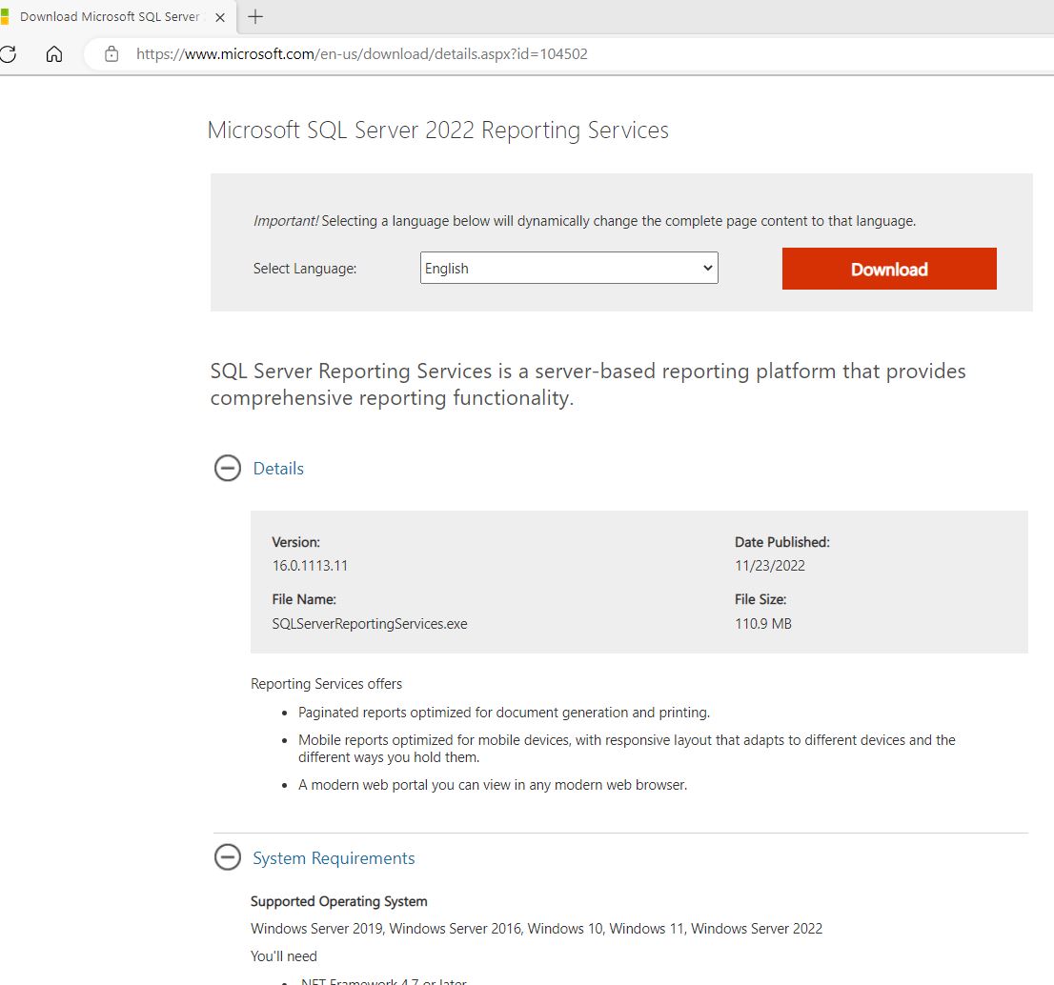1054x985 pixels.
Task: Collapse Details using the circled minus icon
Action: pyautogui.click(x=227, y=469)
